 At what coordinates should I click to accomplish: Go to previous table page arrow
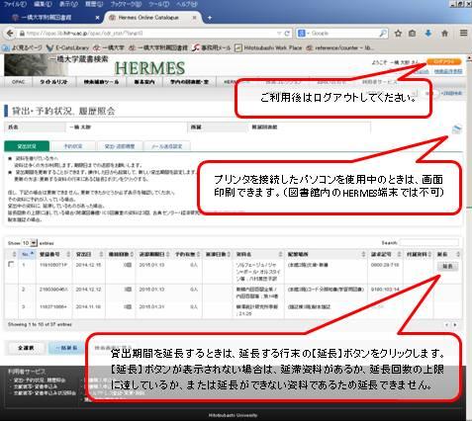point(446,325)
